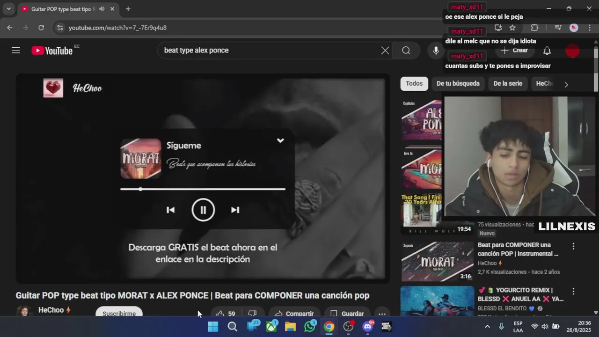Mute the tab using its speaker icon
The width and height of the screenshot is (599, 337).
coord(102,9)
